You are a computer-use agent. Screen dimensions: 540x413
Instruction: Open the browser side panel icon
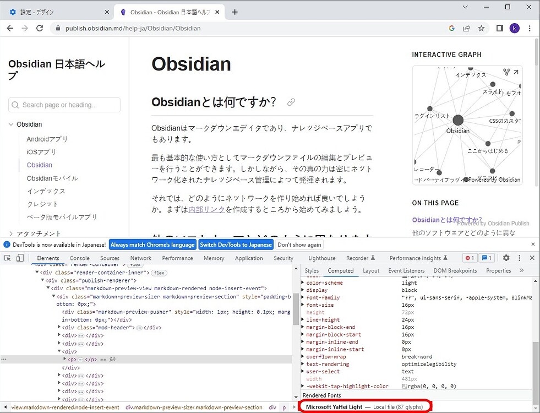tap(499, 28)
